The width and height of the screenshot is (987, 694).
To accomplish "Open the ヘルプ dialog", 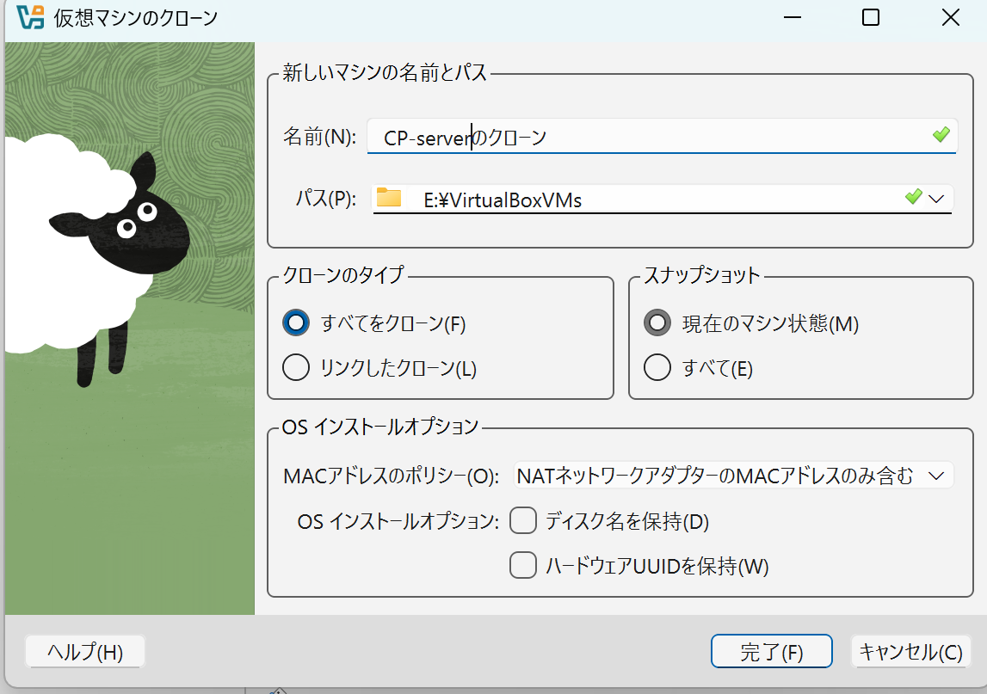I will coord(84,652).
